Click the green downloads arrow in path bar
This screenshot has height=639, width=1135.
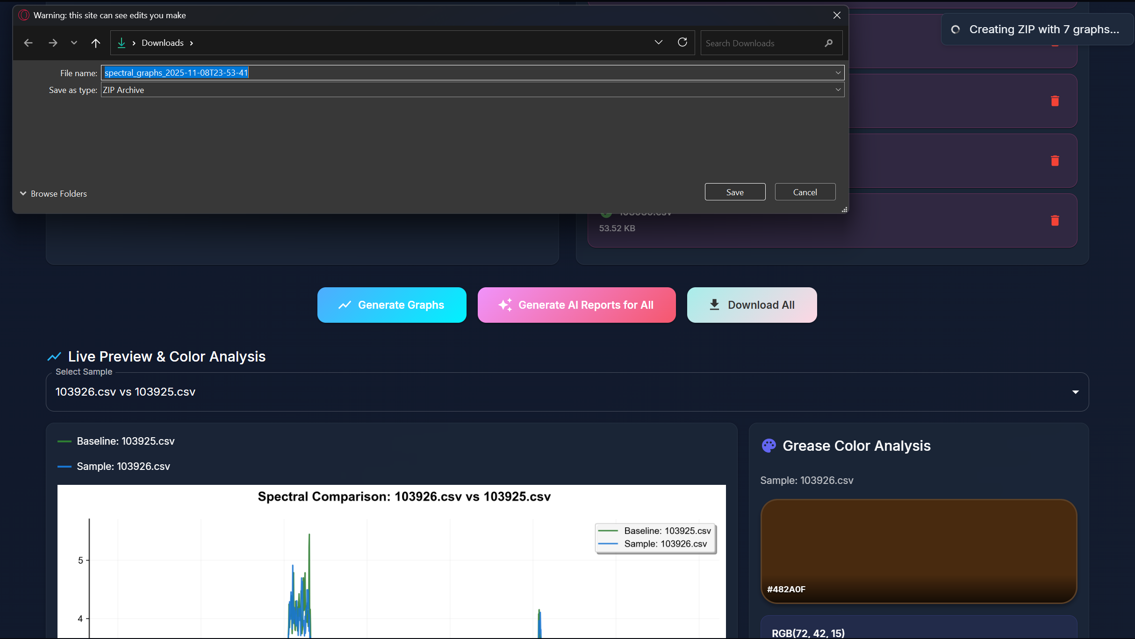122,43
